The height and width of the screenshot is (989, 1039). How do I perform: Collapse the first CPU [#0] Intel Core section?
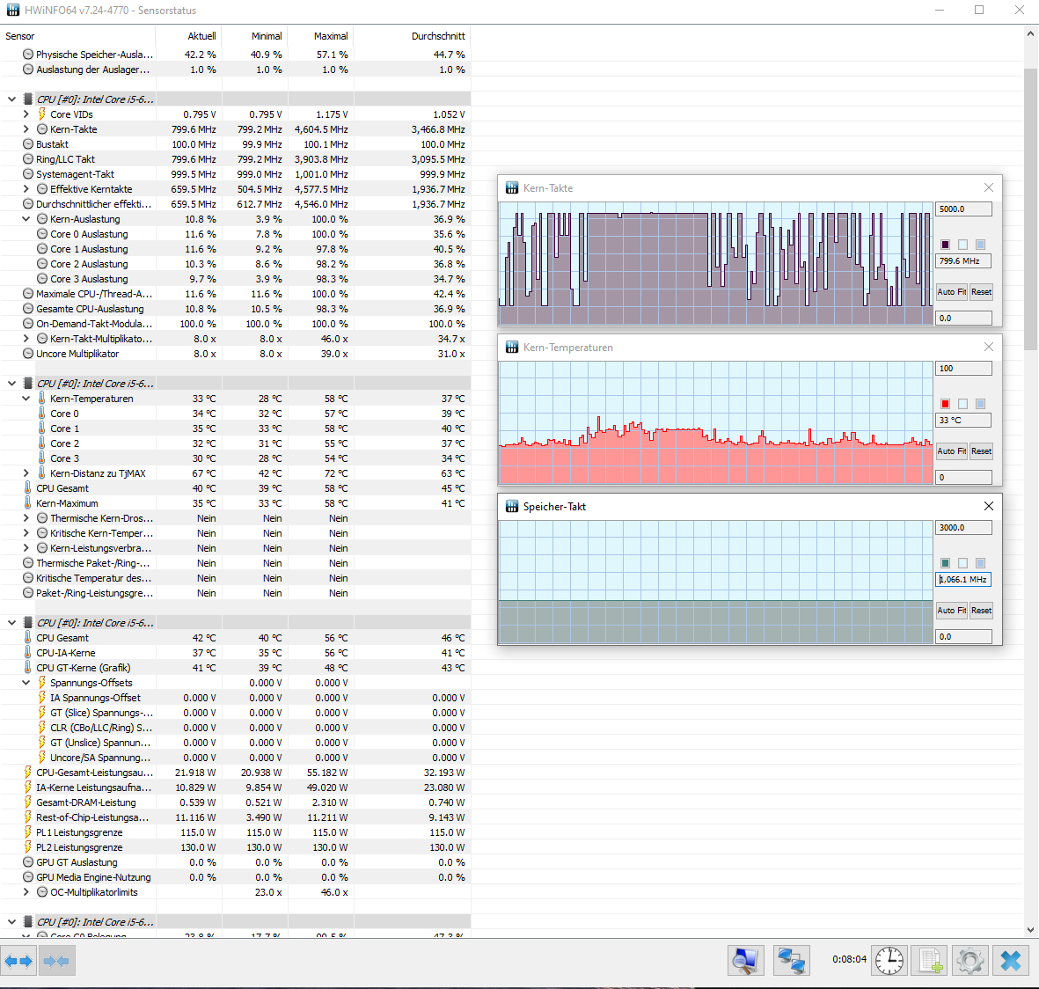click(x=12, y=99)
